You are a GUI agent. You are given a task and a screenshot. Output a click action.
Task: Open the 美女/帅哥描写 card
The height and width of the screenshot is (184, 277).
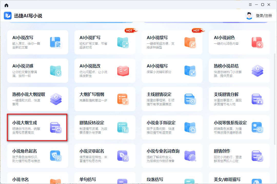[x=239, y=178]
